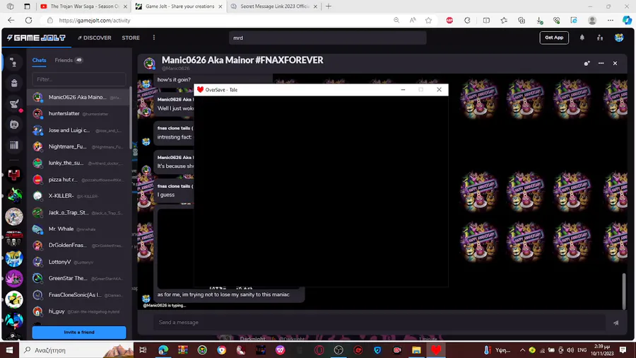Open the chat sidebar icon at top of rail
The width and height of the screenshot is (636, 358).
coord(14,62)
